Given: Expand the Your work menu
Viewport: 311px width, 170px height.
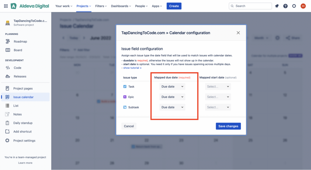Looking at the screenshot, I should tap(64, 6).
